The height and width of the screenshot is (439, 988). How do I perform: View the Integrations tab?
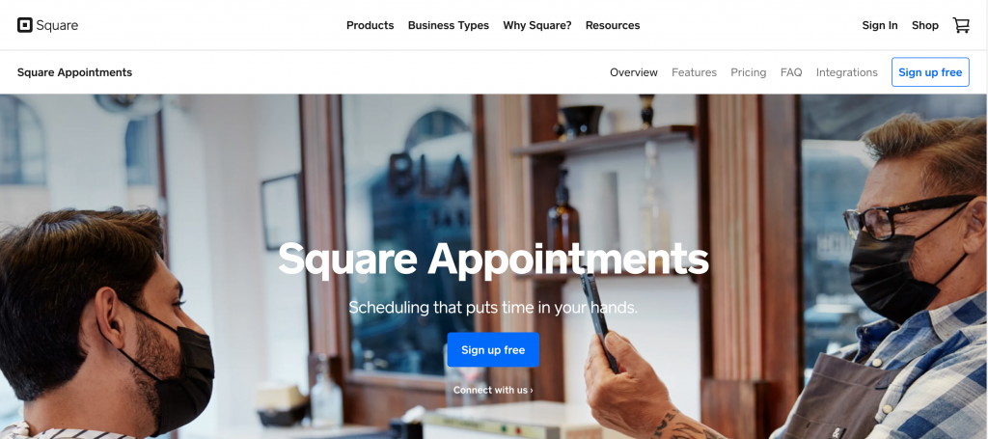click(x=846, y=72)
